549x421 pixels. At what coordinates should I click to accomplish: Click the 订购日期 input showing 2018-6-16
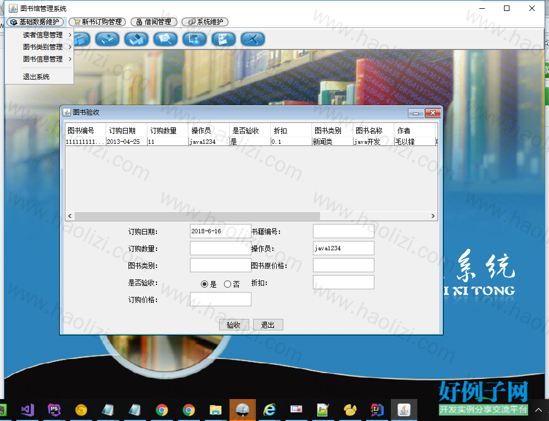pyautogui.click(x=221, y=231)
